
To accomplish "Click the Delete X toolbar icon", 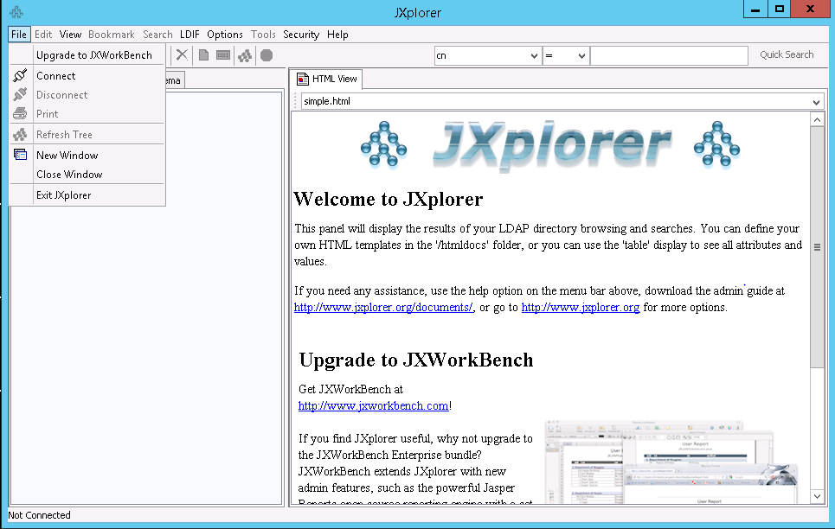I will click(182, 54).
